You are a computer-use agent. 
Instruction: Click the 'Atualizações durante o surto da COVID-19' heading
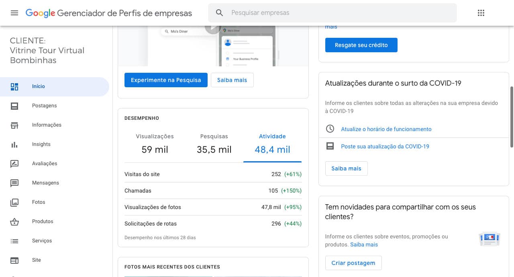tap(393, 83)
